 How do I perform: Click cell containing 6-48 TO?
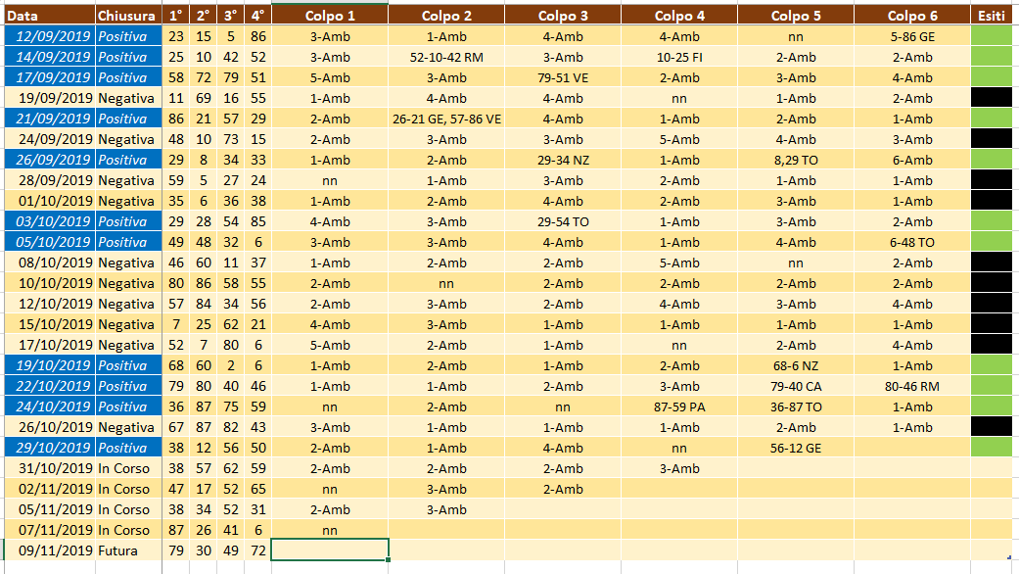point(912,242)
